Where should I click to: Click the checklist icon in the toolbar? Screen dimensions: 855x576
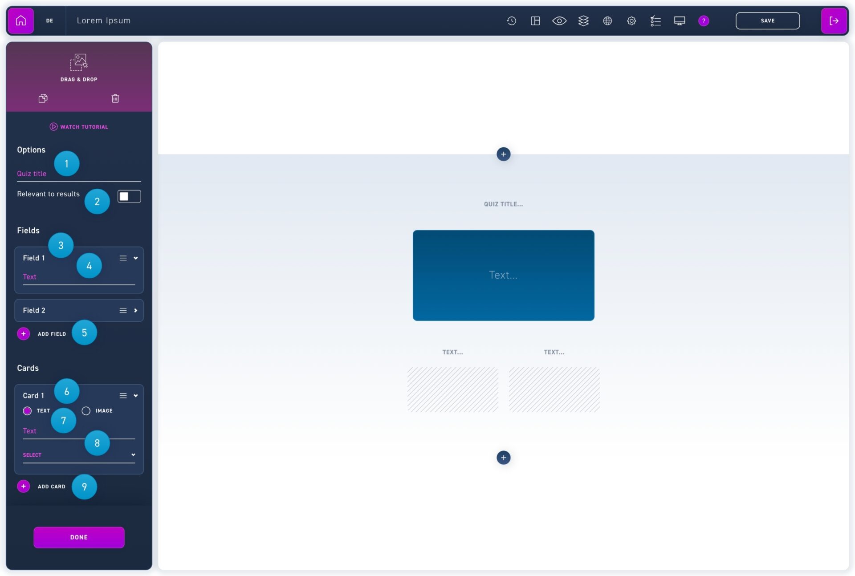coord(655,20)
